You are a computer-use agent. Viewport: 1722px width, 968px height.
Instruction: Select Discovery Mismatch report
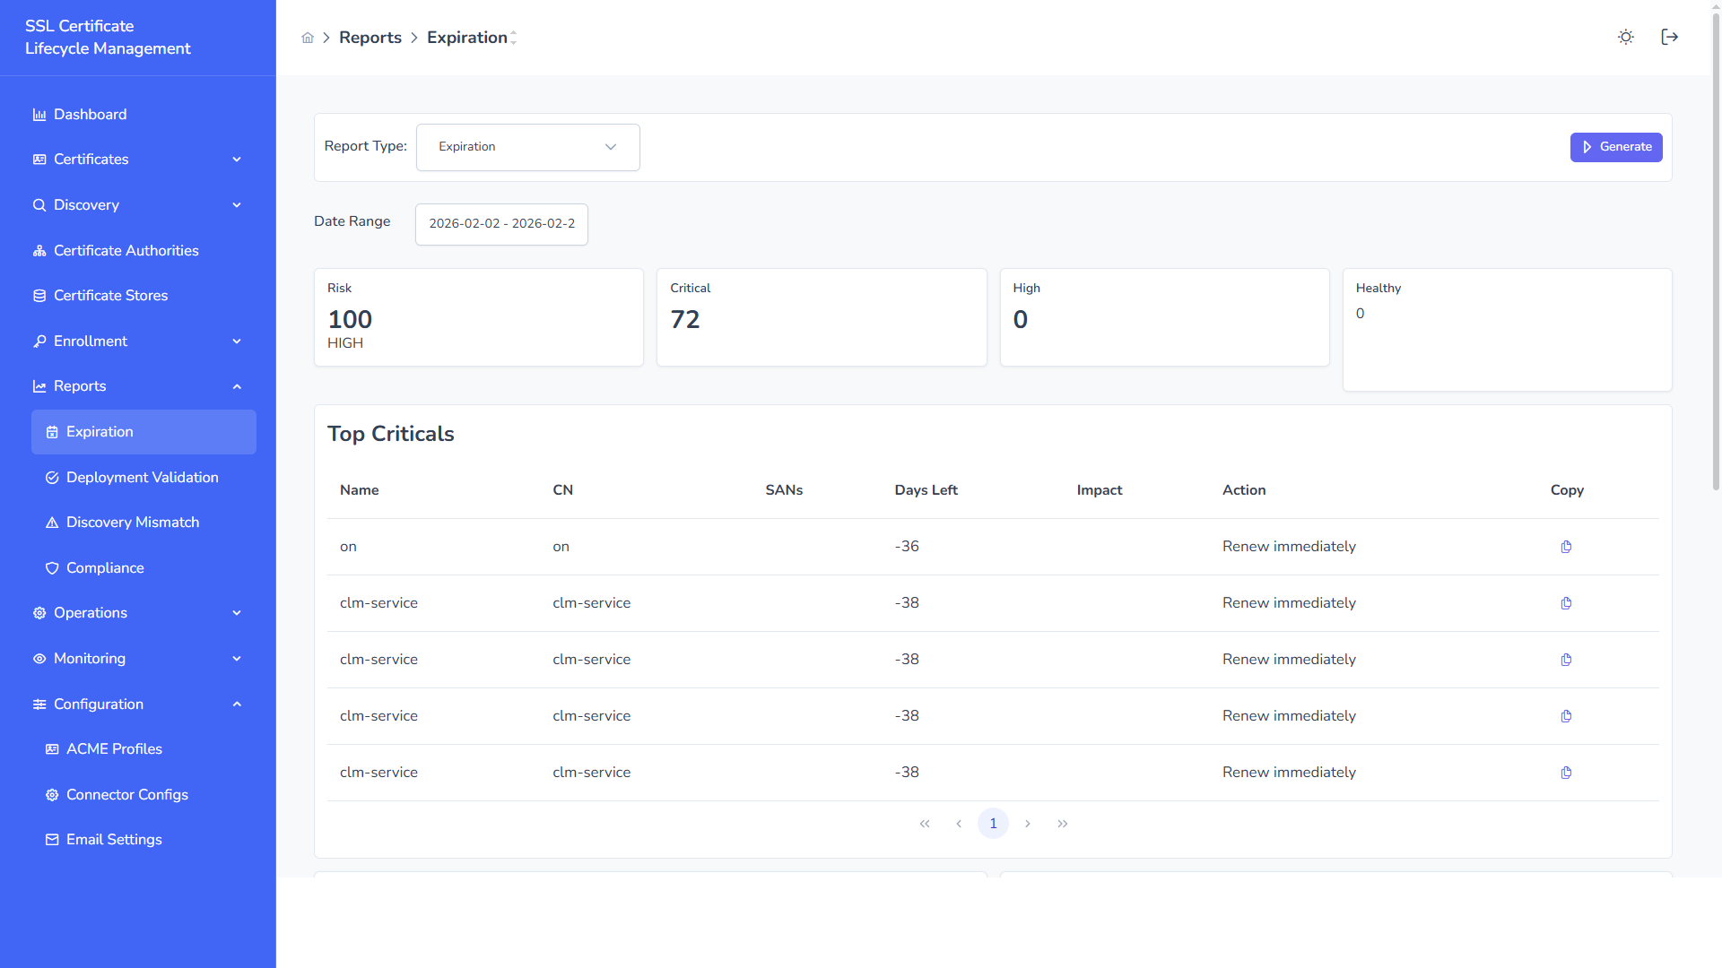pyautogui.click(x=133, y=523)
